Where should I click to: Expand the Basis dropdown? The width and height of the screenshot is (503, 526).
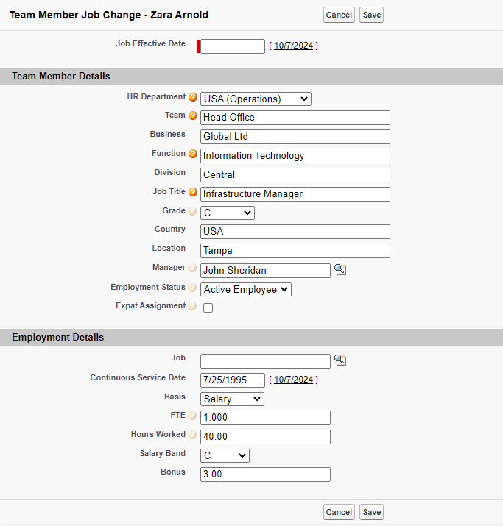pos(232,399)
